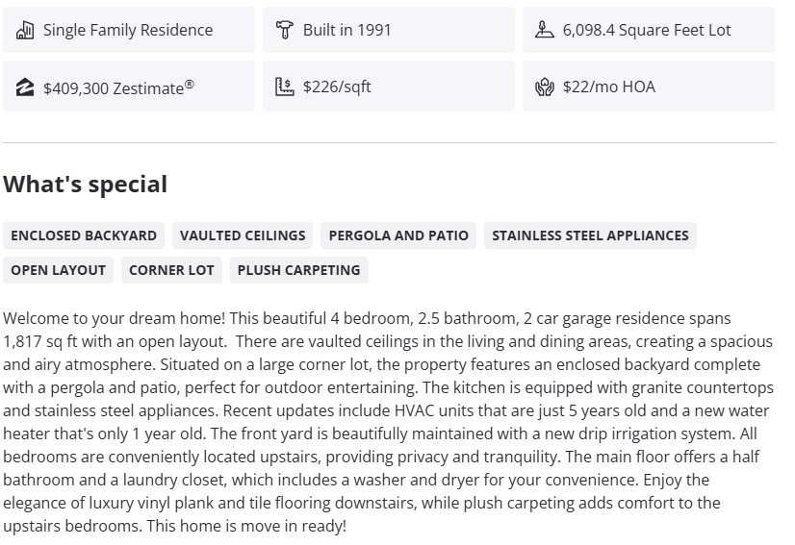
Task: Click the HOA hands icon
Action: [545, 87]
